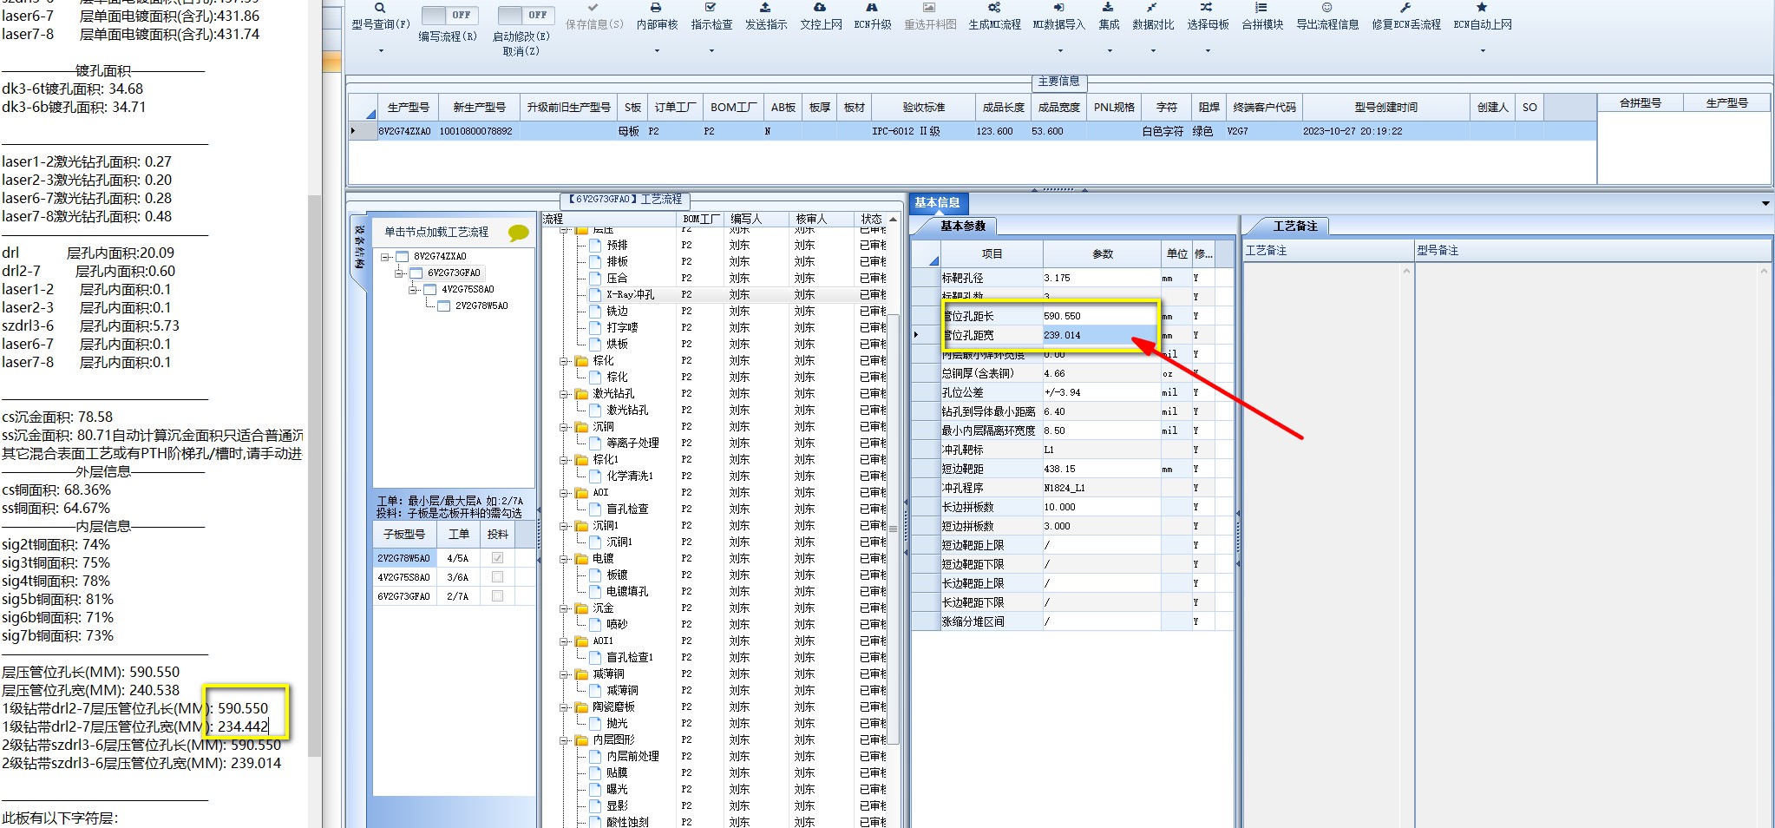The height and width of the screenshot is (828, 1775).
Task: Click the 合拼型号 column header
Action: [x=1640, y=103]
